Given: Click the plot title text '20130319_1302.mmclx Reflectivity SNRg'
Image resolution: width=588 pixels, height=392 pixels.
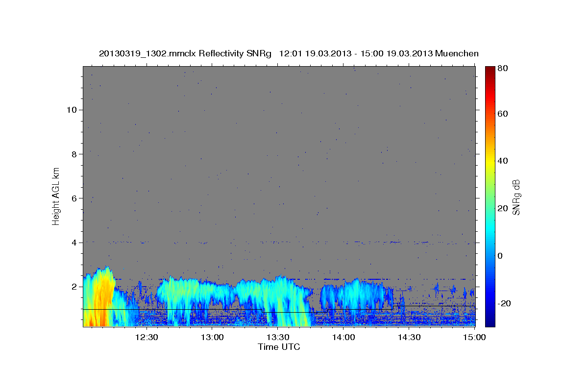Looking at the screenshot, I should [x=185, y=53].
